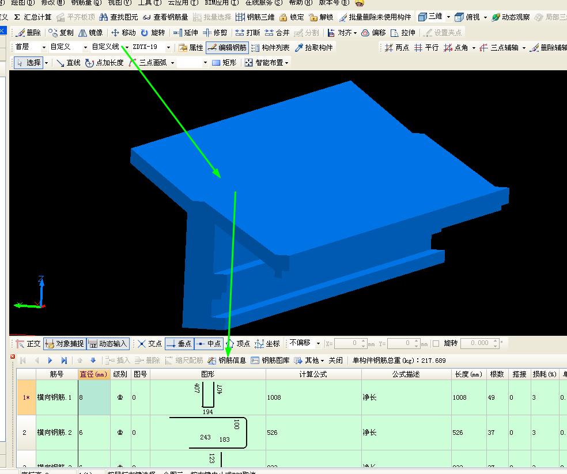Screen dimensions: 567x474
Task: Select the 矩形 rectangle tool
Action: [224, 63]
